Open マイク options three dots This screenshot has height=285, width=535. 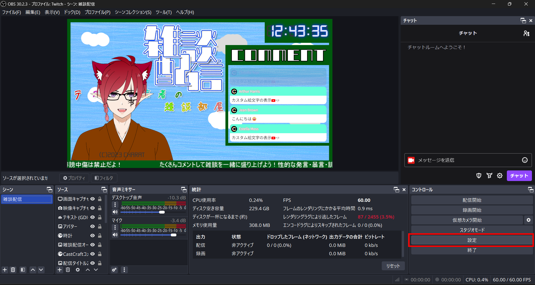[x=115, y=227]
